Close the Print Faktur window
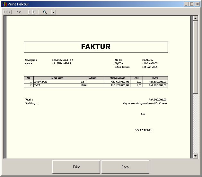202x177 pixels. (x=197, y=4)
